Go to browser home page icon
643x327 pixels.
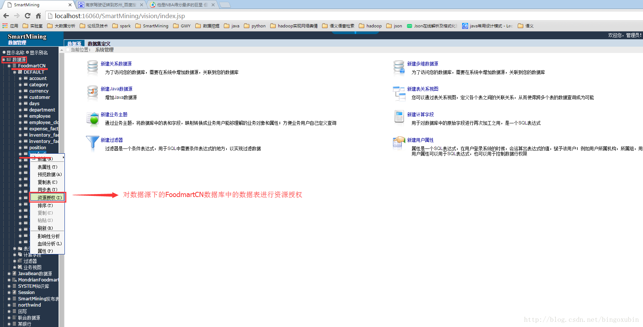[x=38, y=16]
